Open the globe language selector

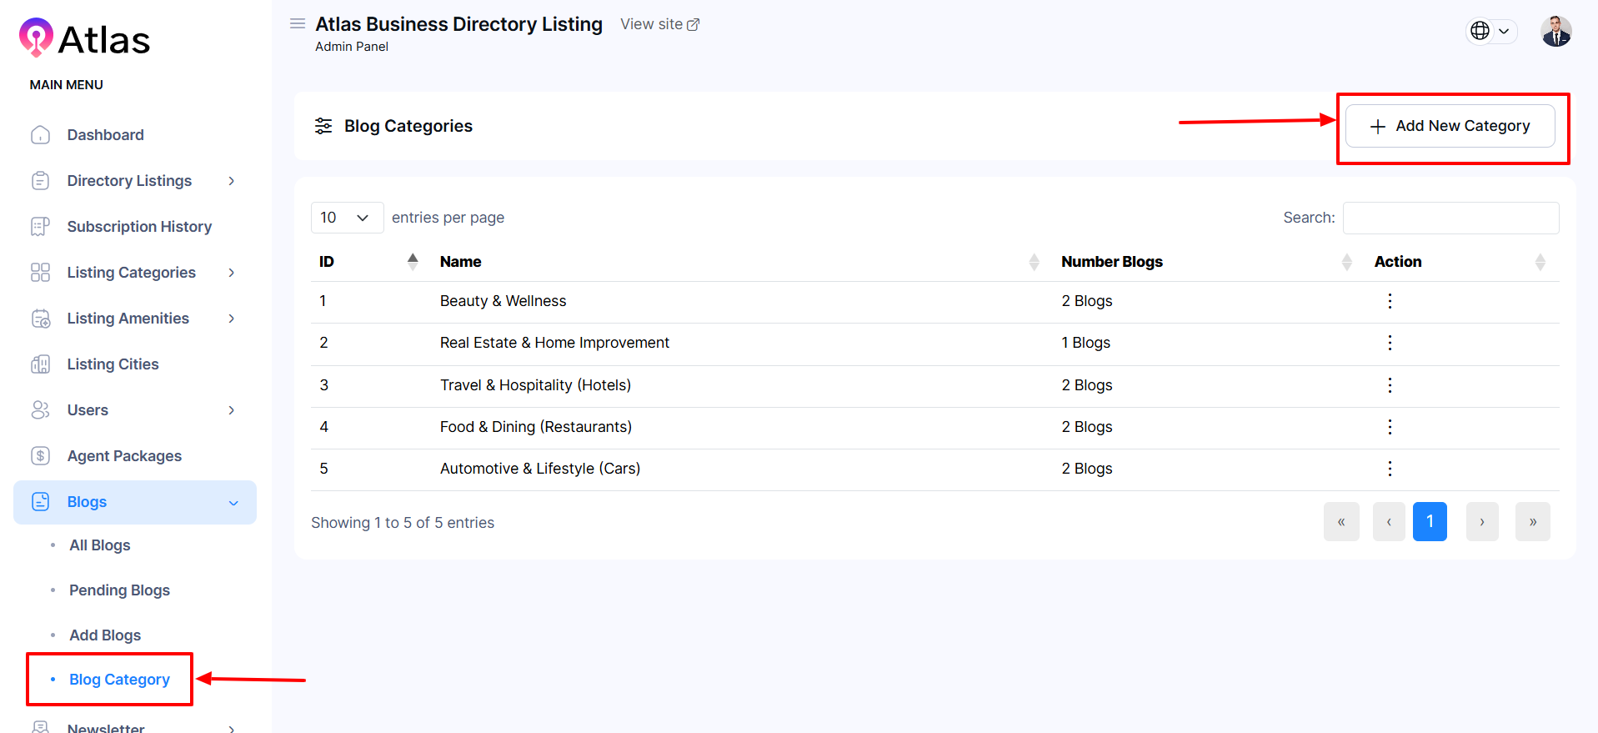tap(1490, 31)
